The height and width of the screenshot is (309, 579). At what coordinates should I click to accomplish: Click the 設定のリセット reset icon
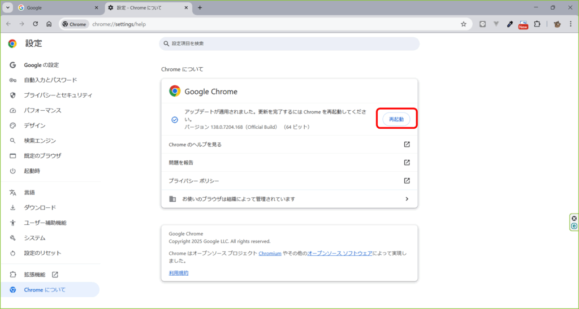(13, 253)
